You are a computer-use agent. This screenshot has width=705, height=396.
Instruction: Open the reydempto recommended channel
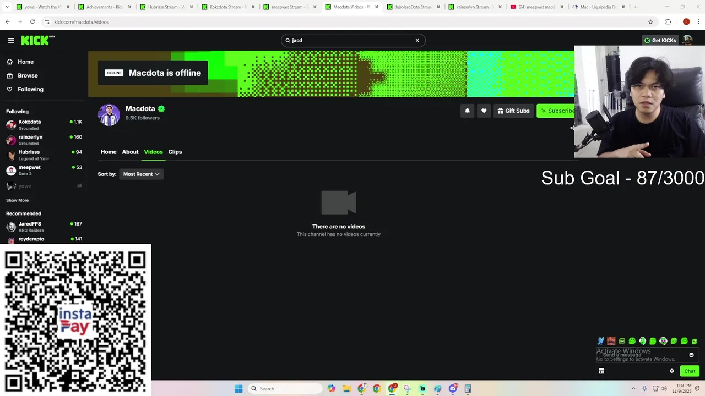pyautogui.click(x=44, y=239)
